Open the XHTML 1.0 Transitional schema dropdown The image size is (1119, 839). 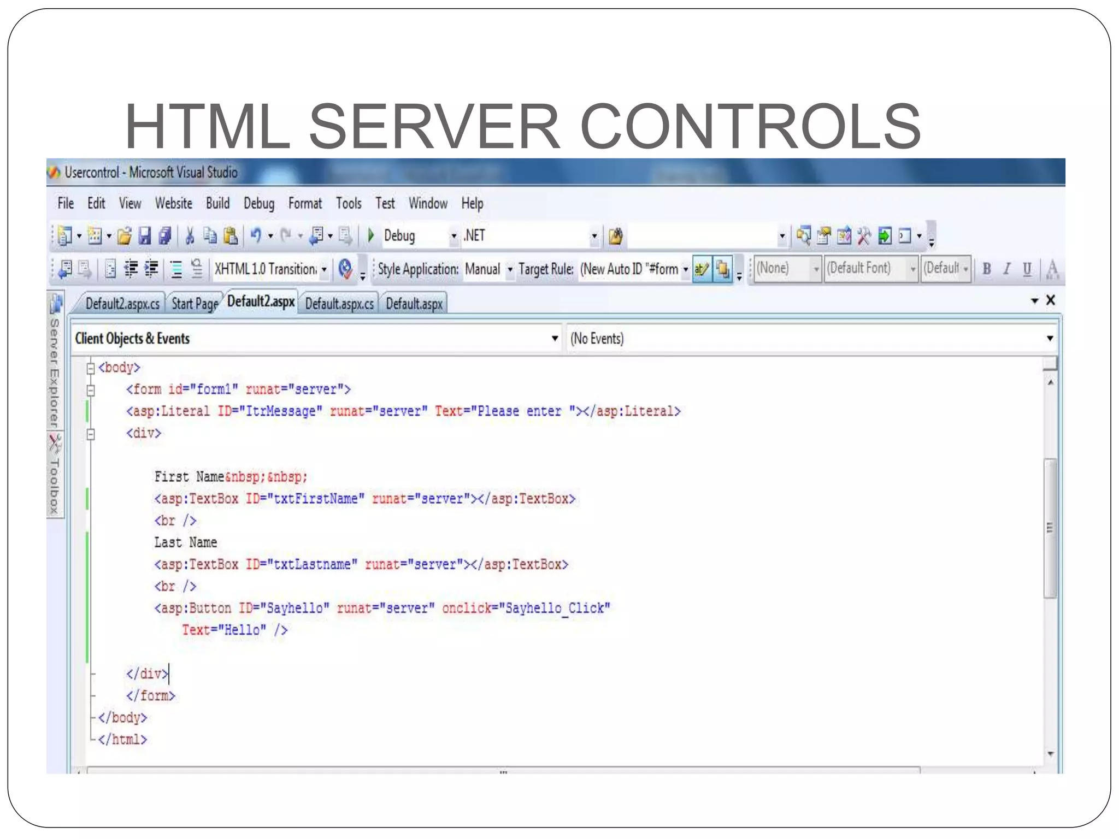pyautogui.click(x=324, y=269)
